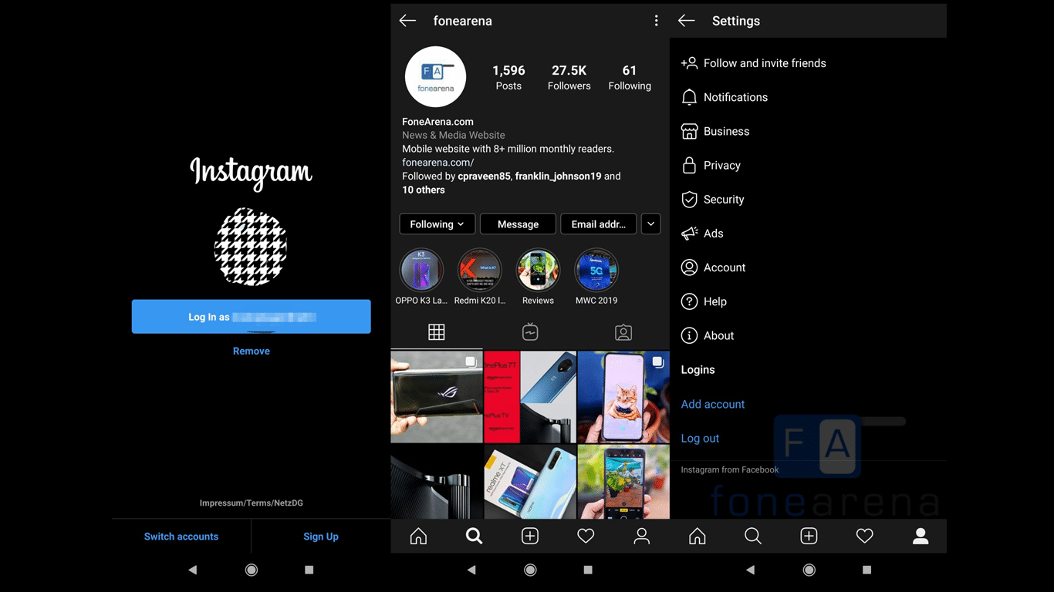Open cat wallpaper phone post thumbnail
This screenshot has height=592, width=1054.
tap(623, 397)
